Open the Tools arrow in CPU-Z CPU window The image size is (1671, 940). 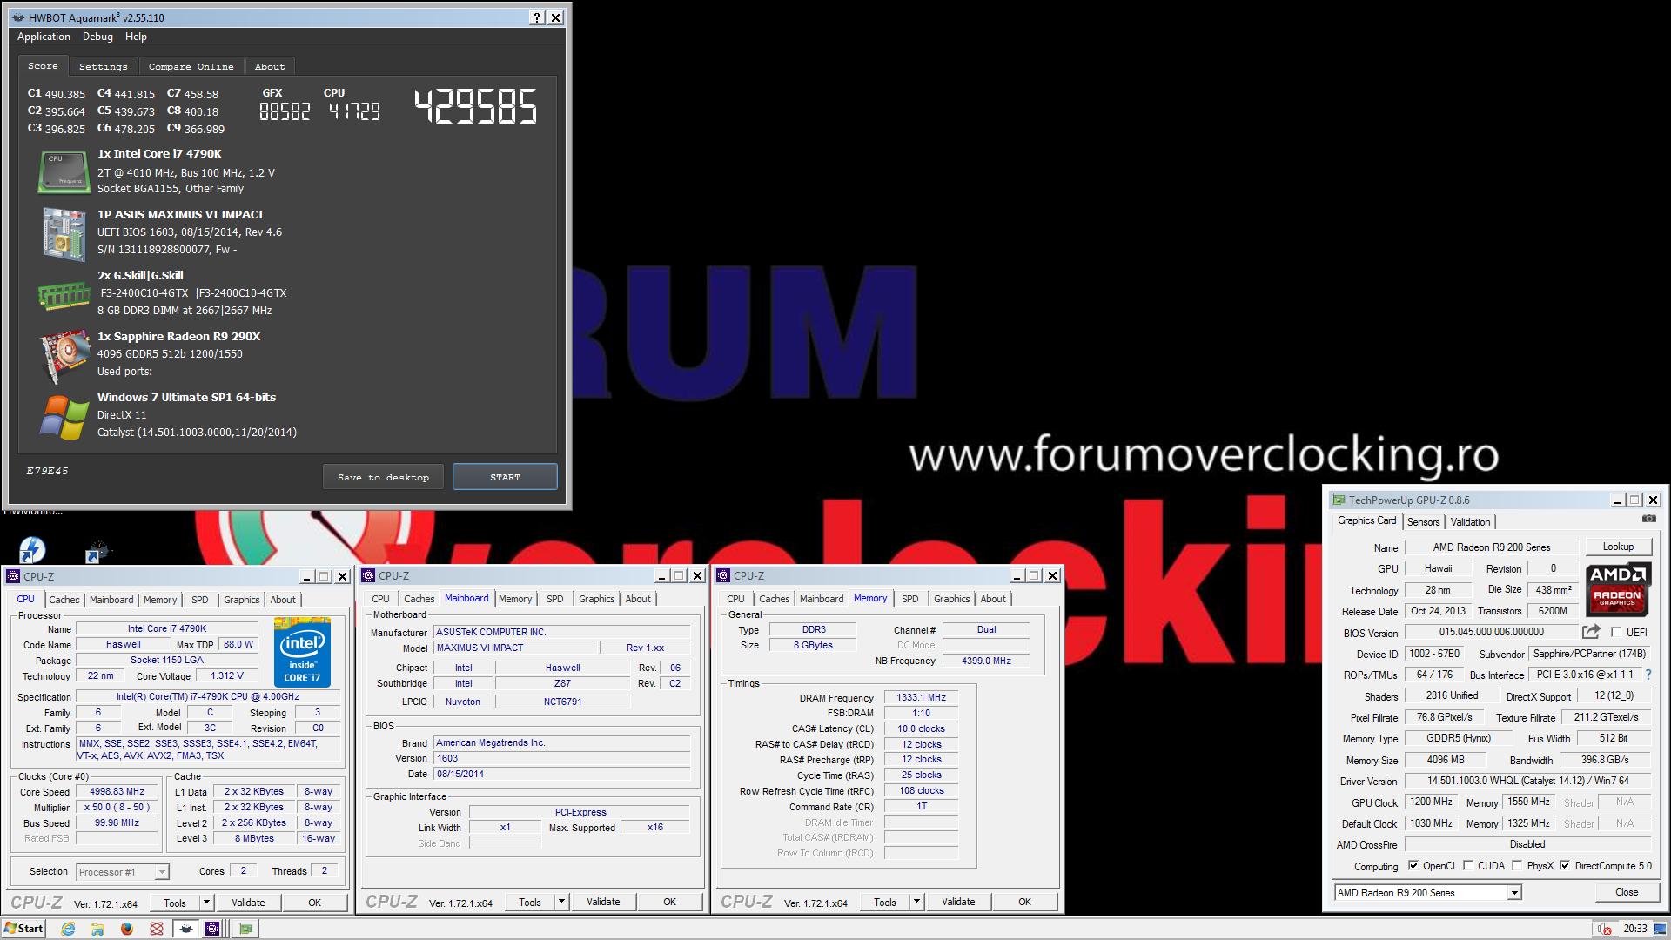tap(206, 903)
